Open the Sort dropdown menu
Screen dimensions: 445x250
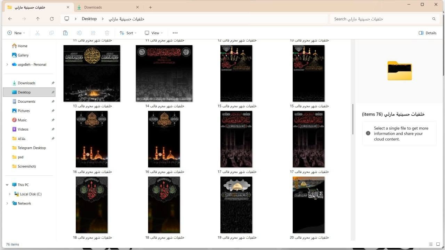128,33
